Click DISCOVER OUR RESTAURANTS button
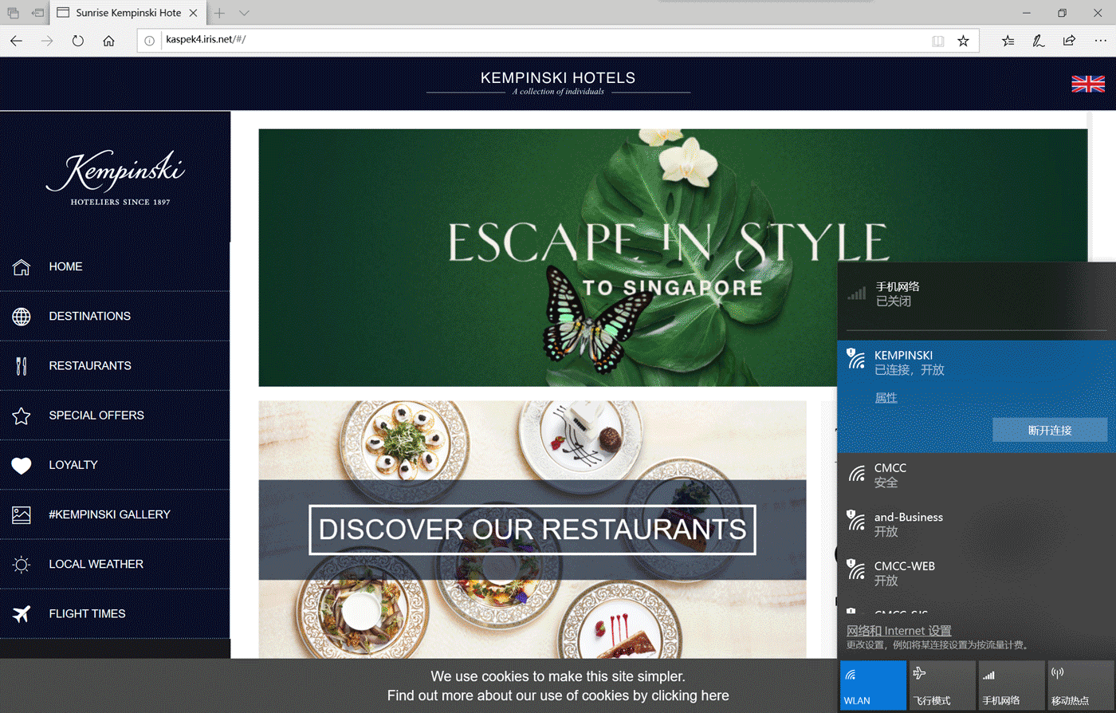The image size is (1116, 713). 532,530
